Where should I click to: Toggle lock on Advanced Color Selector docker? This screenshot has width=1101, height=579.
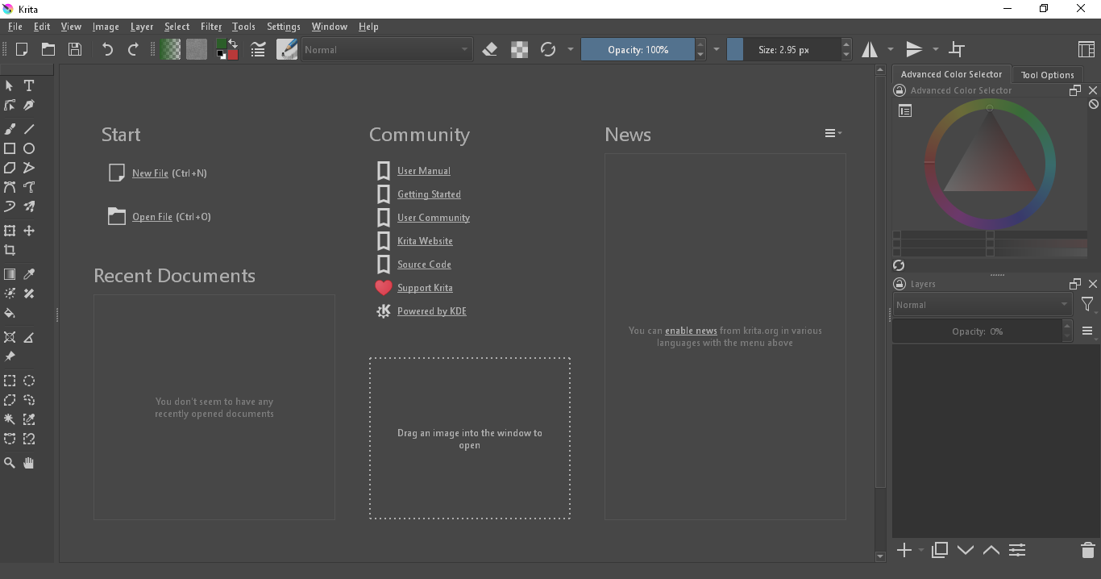(900, 90)
